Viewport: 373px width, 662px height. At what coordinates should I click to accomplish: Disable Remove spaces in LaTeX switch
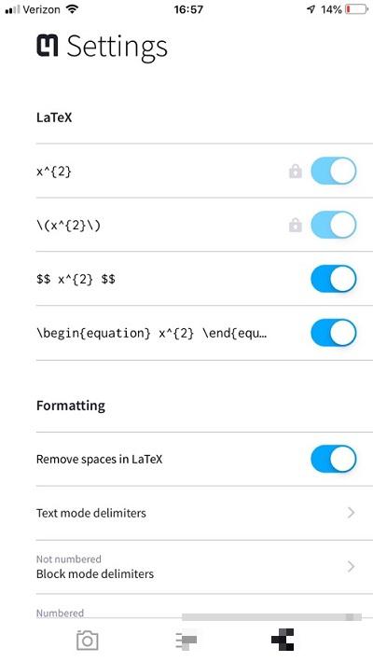point(333,459)
